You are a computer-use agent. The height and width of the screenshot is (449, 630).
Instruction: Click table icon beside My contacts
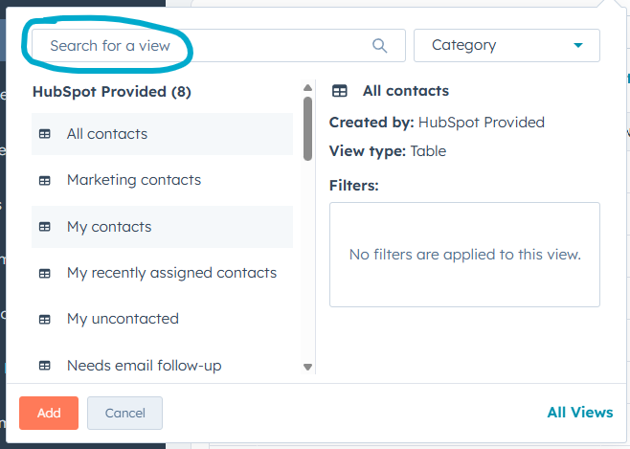tap(44, 227)
